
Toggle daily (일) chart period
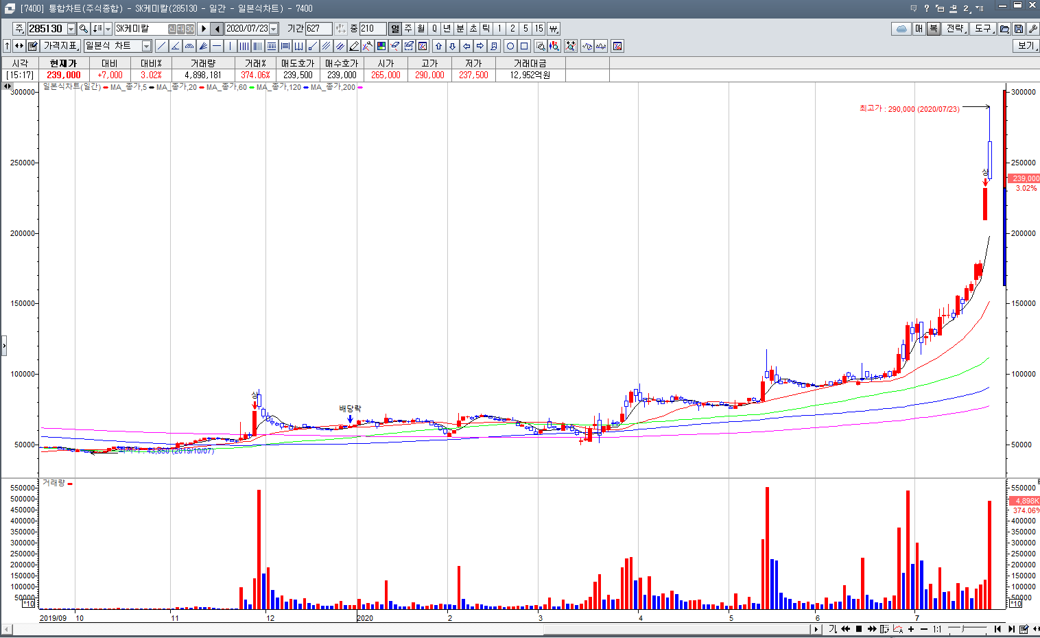coord(395,29)
